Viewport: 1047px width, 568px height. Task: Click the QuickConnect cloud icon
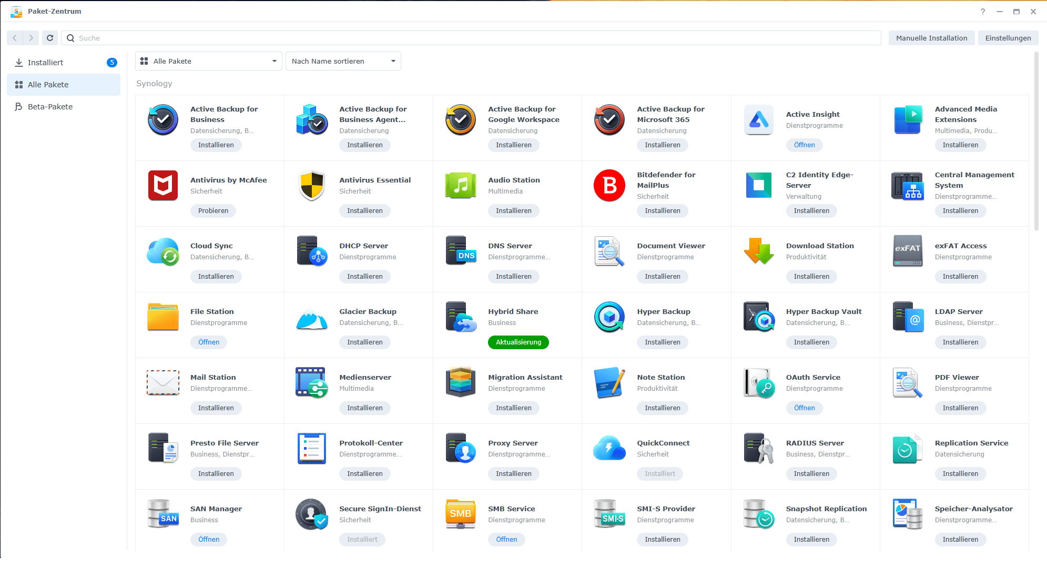(x=609, y=448)
